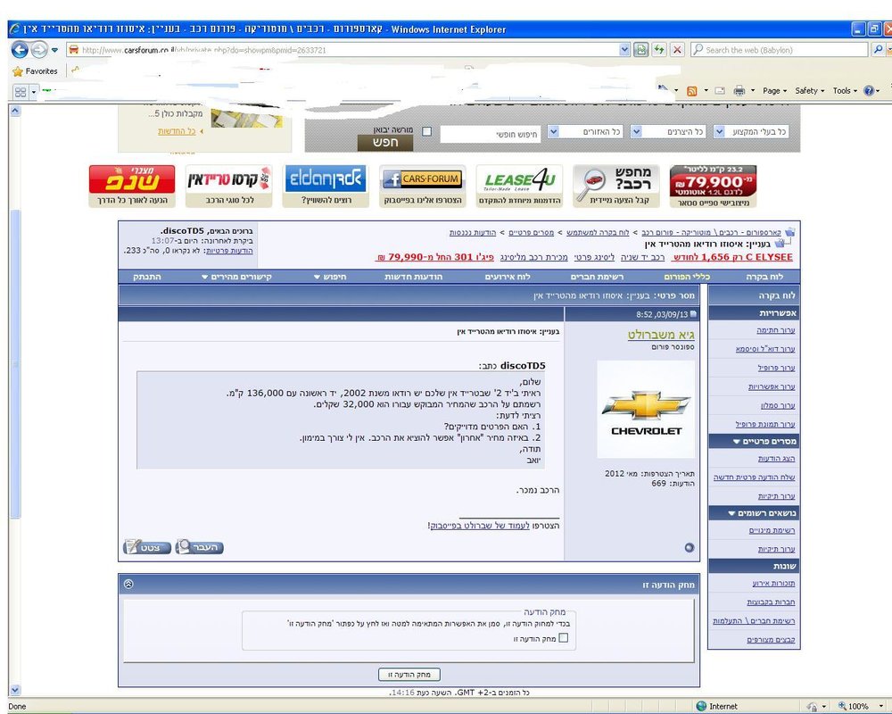Click the RSS feeds icon
The image size is (892, 714).
tap(692, 90)
